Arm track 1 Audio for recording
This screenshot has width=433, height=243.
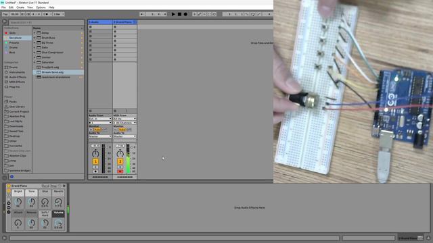95,171
